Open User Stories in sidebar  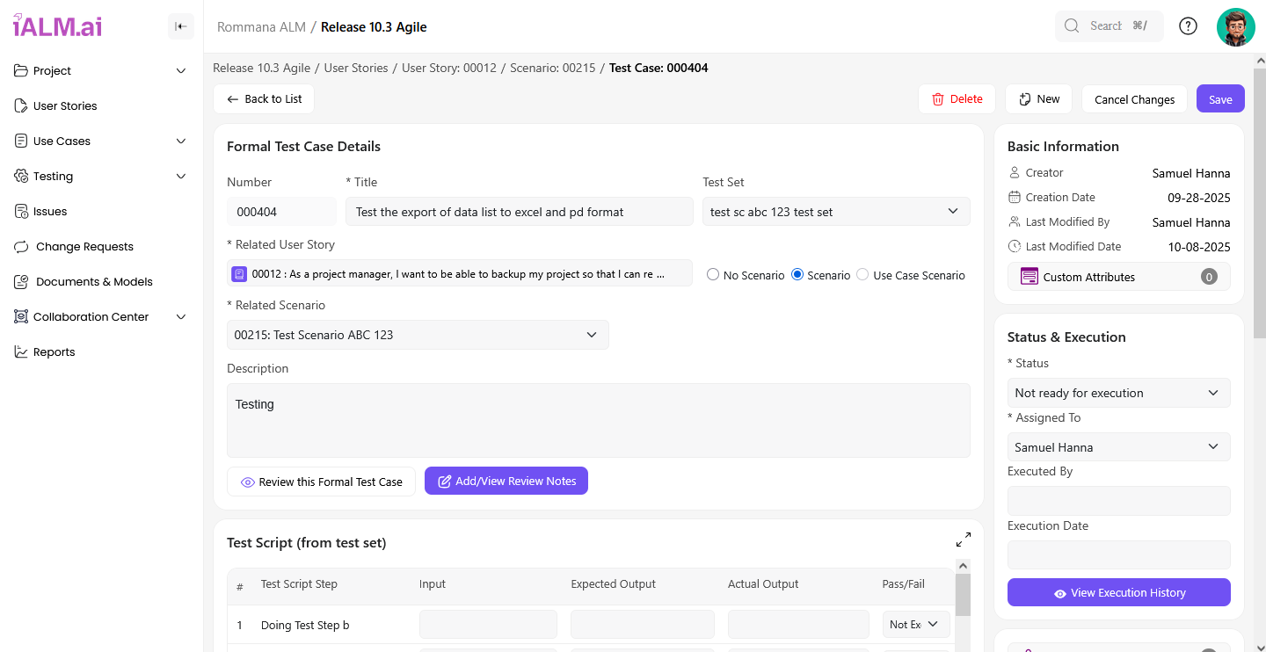(65, 105)
